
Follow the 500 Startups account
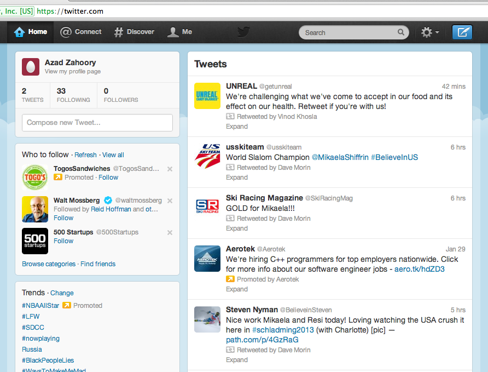click(63, 241)
